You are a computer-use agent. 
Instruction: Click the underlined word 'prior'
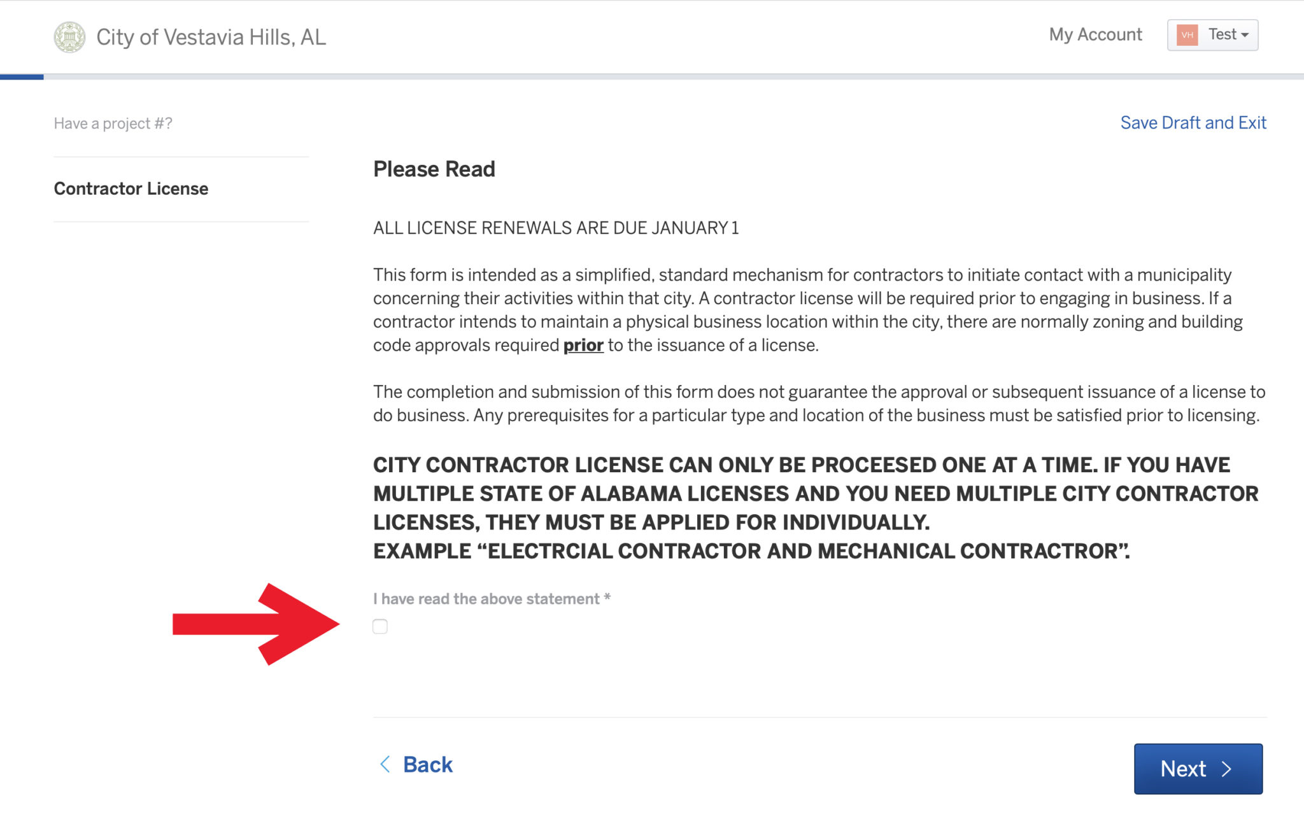[x=583, y=346]
